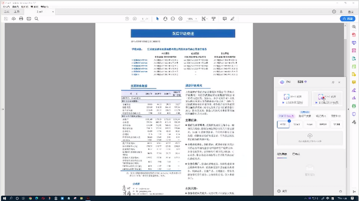359x201 pixels.
Task: Switch to the underlined task list tab
Action: pos(282,154)
